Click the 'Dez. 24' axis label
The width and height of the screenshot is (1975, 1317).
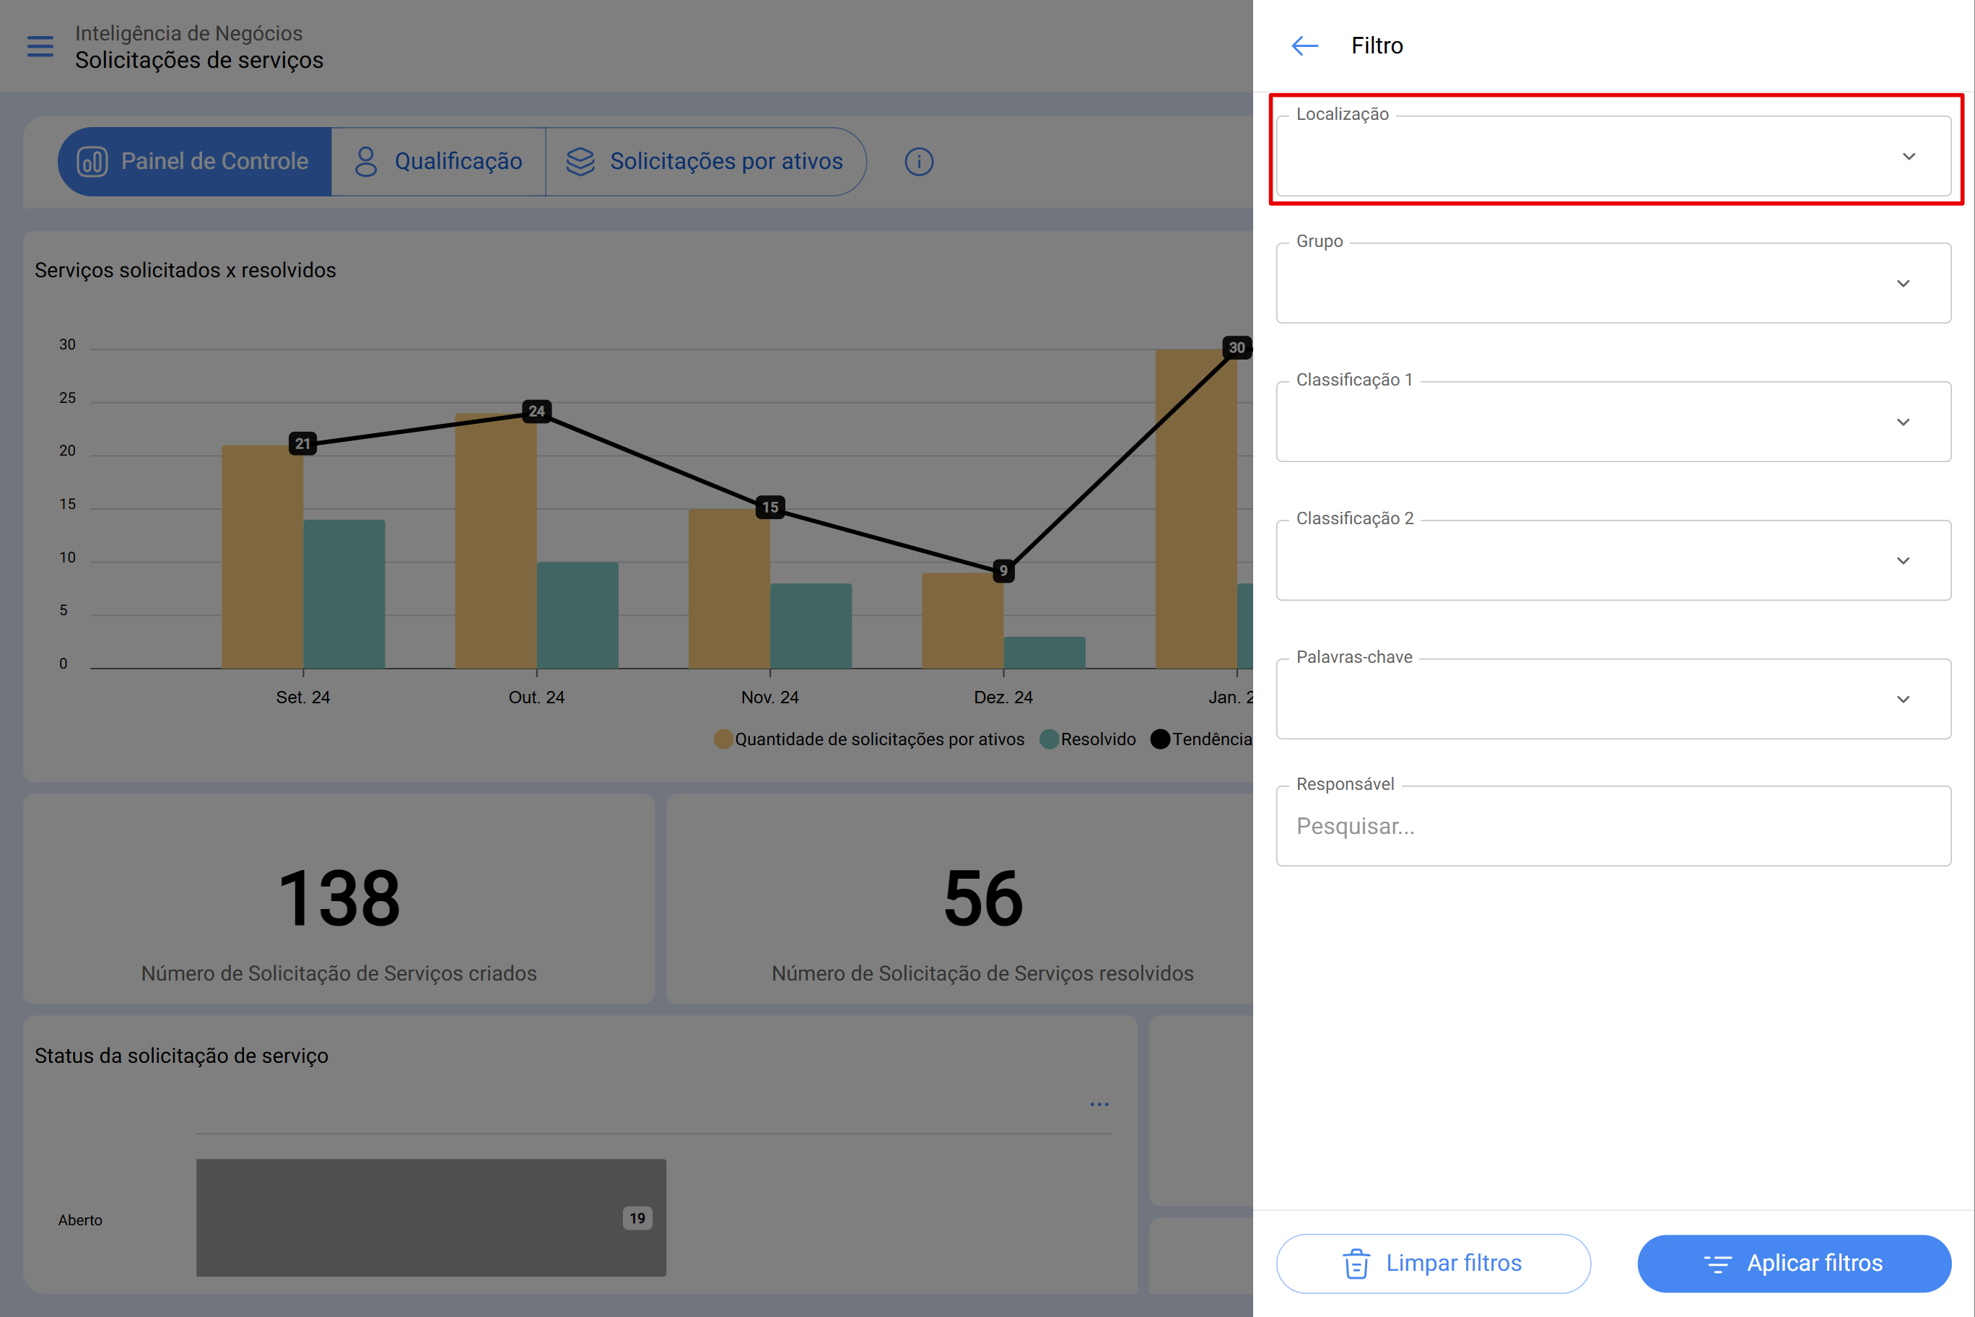[1003, 697]
